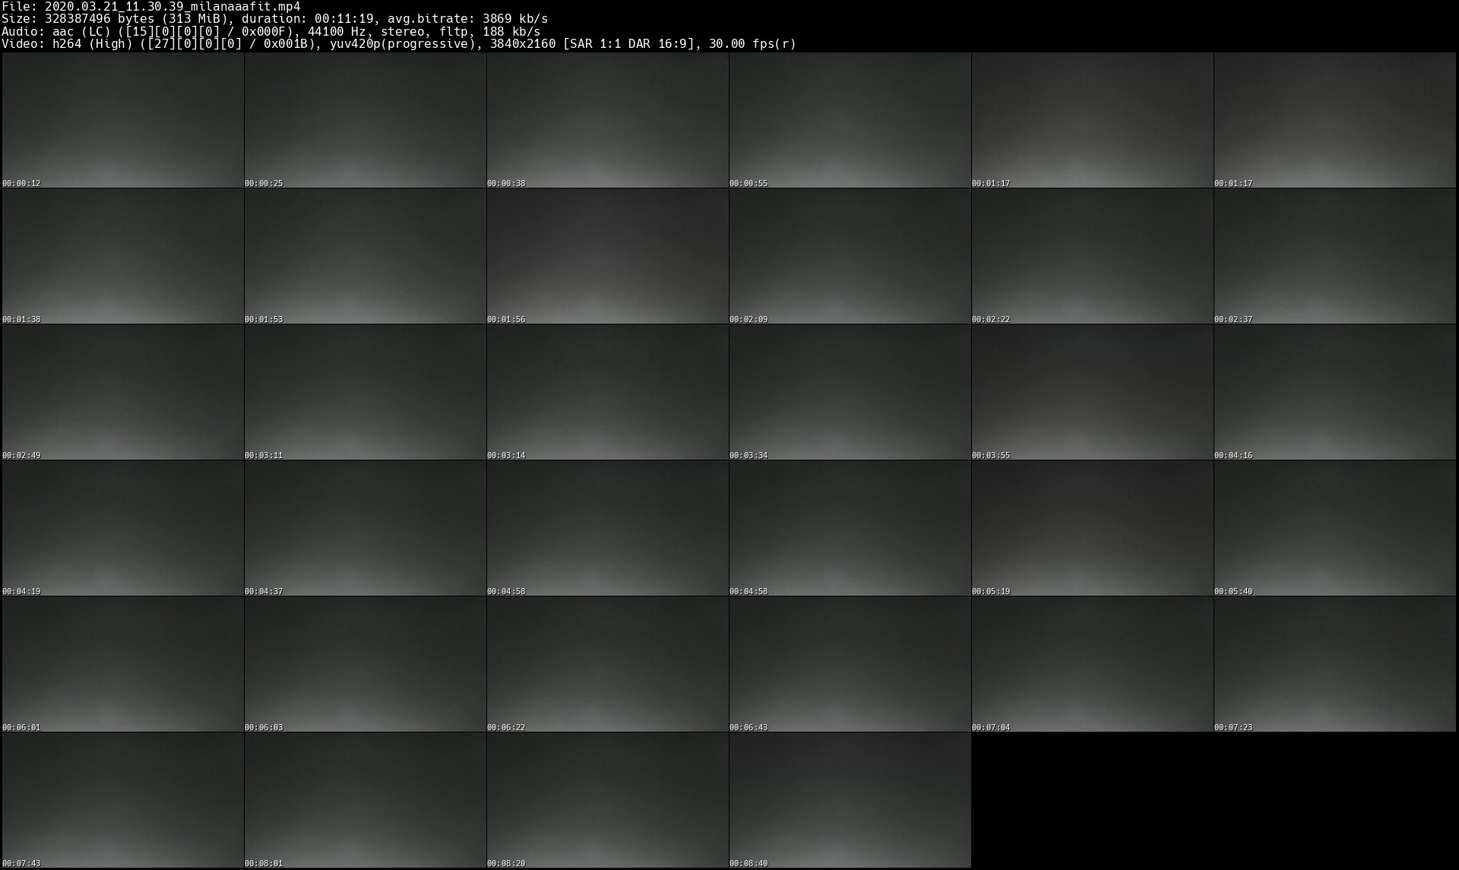
Task: Select the thumbnail stamped 00:00:12
Action: (123, 120)
